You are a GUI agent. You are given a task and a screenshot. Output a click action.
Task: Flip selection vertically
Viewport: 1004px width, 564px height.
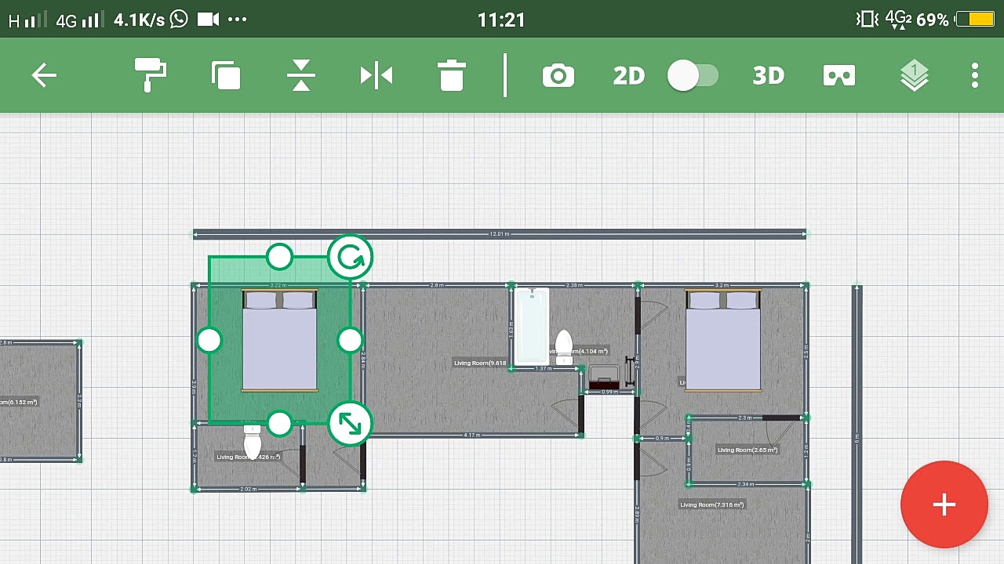tap(301, 76)
